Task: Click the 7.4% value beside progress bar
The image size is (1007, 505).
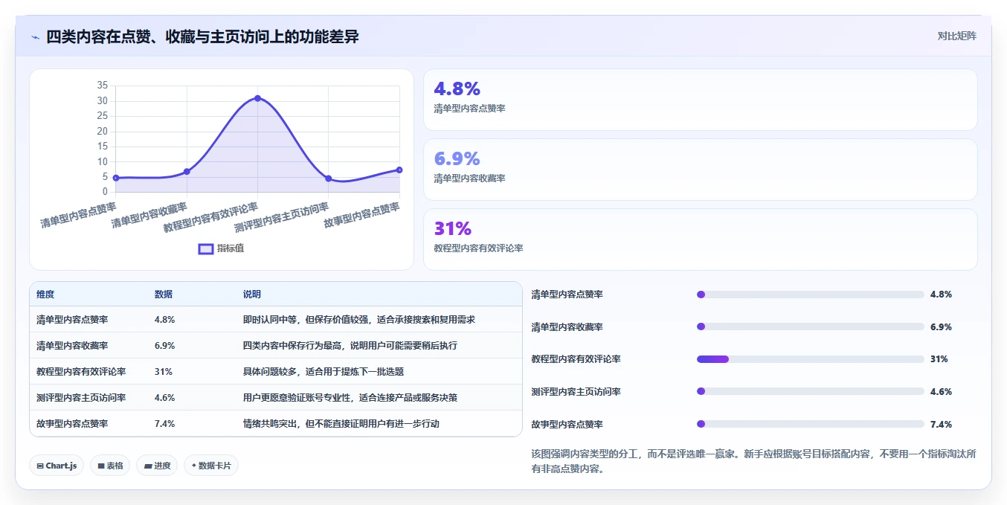Action: (941, 425)
